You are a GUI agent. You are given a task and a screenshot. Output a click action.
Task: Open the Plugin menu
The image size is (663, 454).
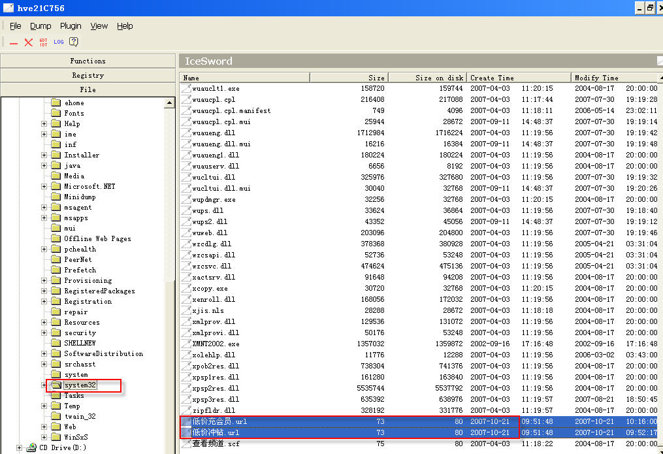pos(71,26)
